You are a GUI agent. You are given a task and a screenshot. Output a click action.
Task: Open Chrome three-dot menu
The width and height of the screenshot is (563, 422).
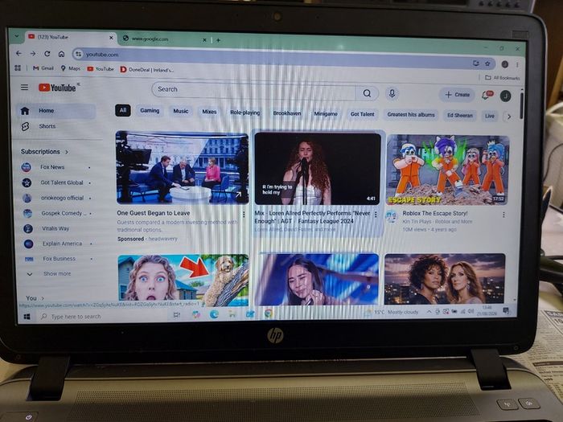click(517, 65)
